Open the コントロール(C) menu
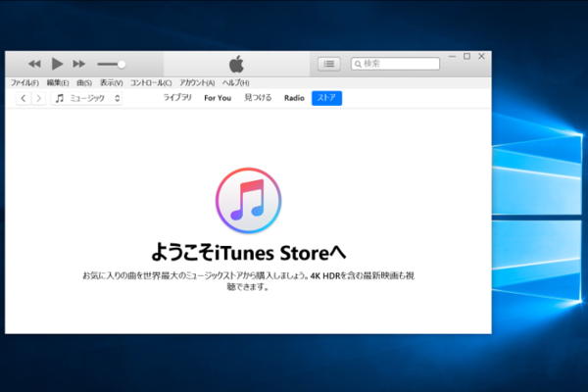The image size is (588, 392). tap(151, 82)
